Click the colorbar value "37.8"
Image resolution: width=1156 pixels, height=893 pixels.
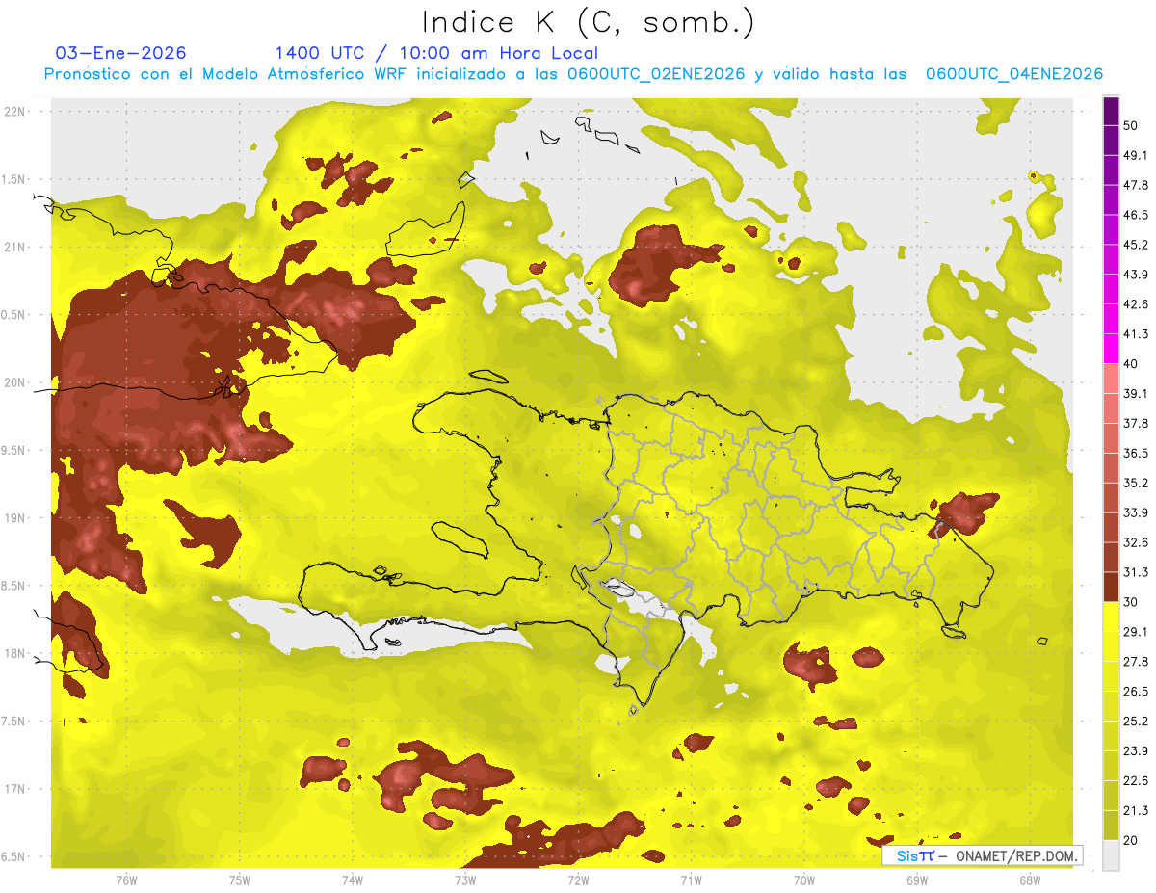(x=1136, y=423)
